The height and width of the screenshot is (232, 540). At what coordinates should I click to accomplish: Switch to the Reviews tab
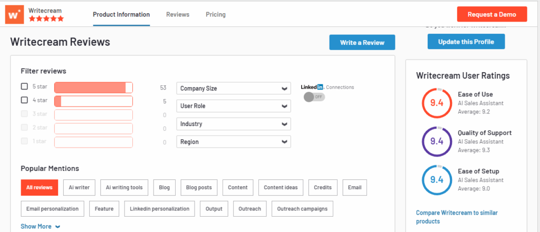coord(178,15)
